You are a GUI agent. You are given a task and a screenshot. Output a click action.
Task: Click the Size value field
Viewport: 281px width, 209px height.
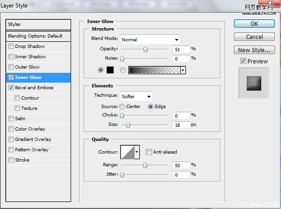tap(181, 125)
